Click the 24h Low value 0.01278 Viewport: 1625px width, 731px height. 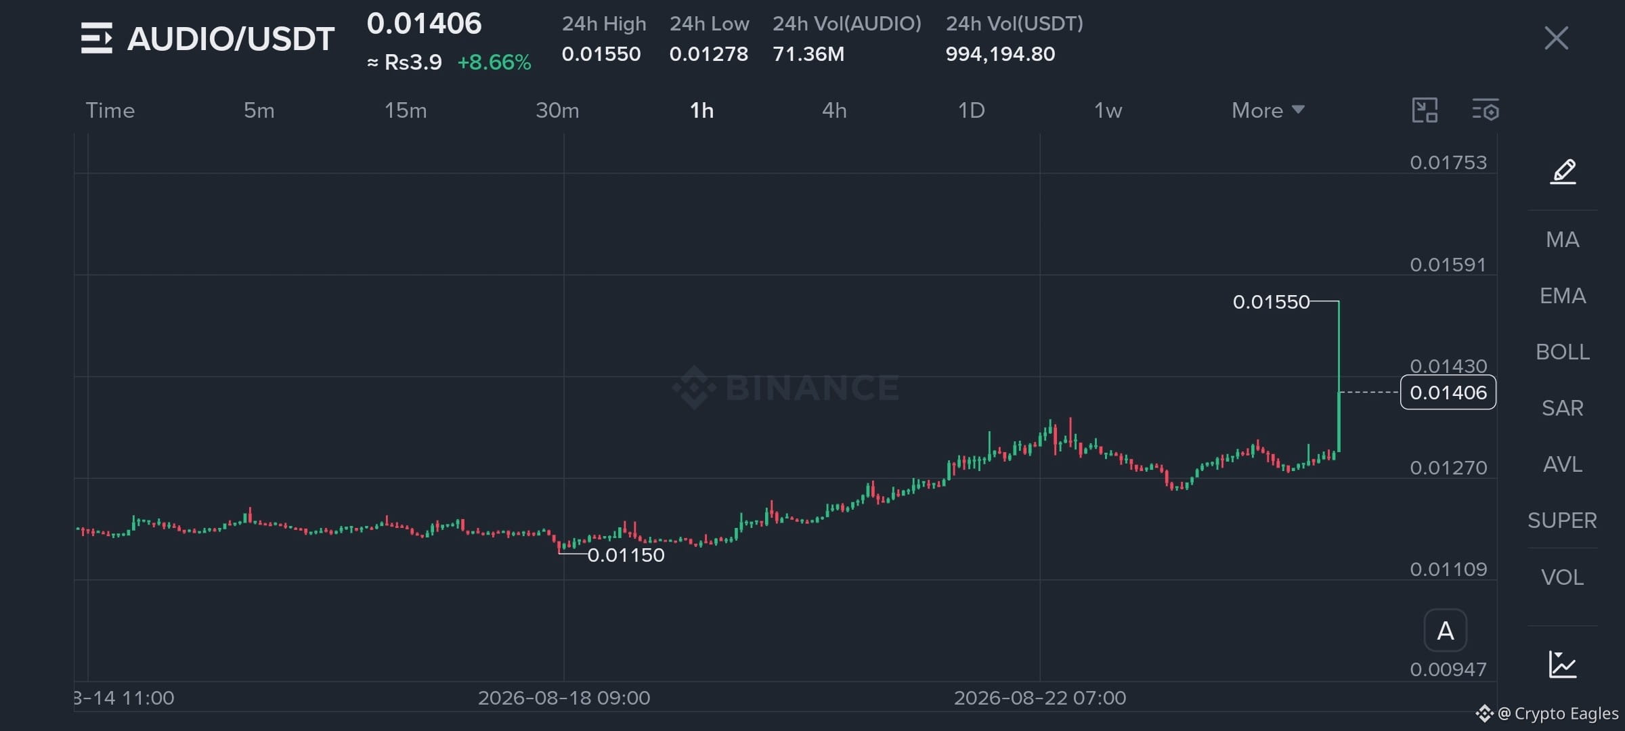pos(709,54)
